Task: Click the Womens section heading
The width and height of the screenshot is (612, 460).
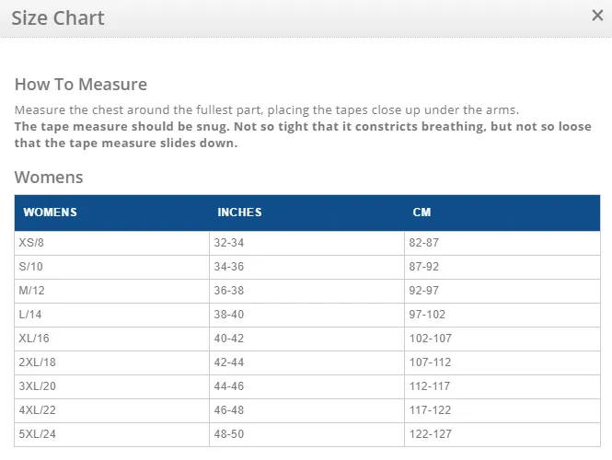Action: (49, 178)
